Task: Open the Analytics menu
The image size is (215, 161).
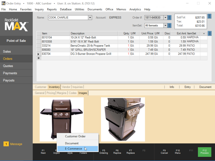Action: (135, 9)
